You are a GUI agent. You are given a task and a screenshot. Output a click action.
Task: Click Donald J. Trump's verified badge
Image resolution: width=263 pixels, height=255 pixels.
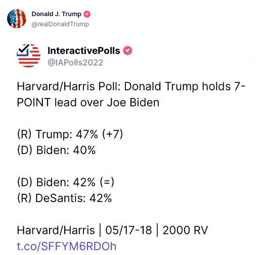pos(87,14)
